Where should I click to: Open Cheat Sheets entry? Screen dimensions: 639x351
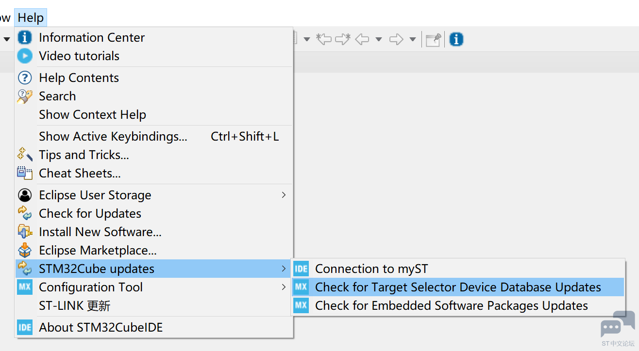154,173
